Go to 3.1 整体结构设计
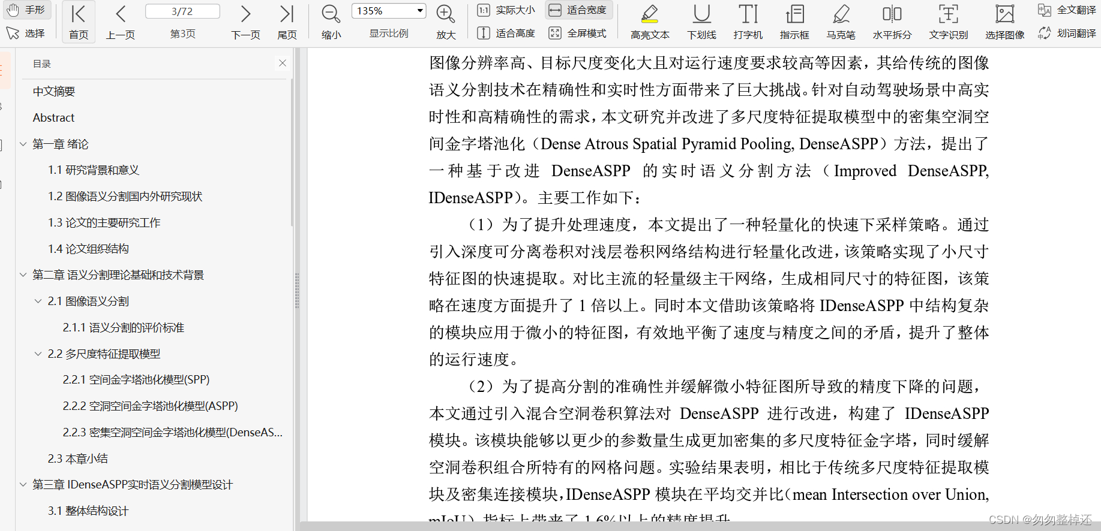 (88, 511)
